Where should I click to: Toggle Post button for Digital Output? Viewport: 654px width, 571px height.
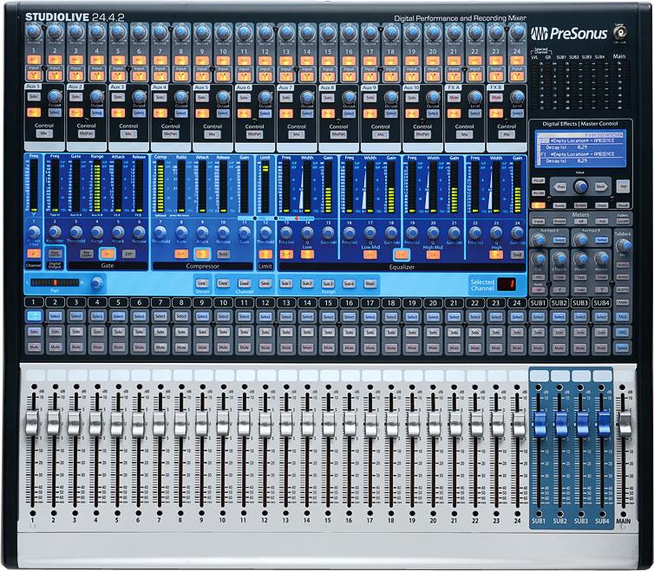pyautogui.click(x=55, y=253)
